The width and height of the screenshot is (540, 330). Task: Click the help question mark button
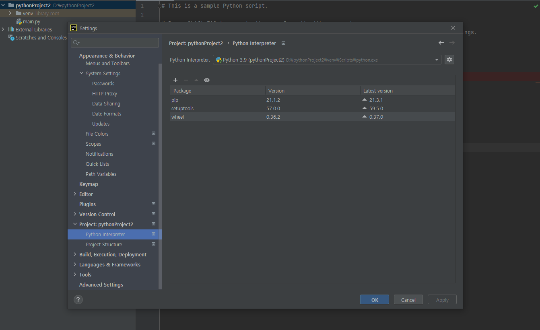[78, 299]
